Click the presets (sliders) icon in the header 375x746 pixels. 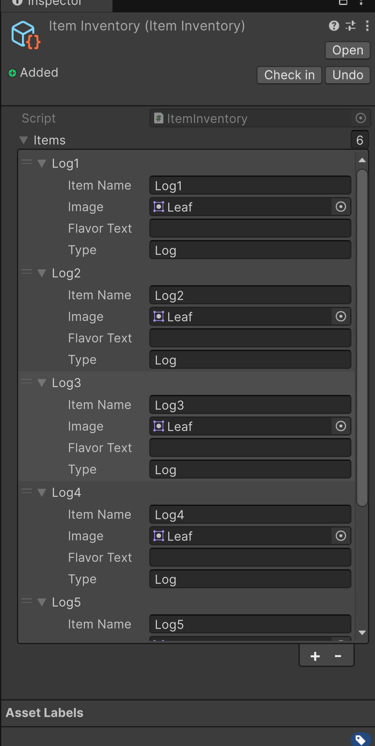350,26
